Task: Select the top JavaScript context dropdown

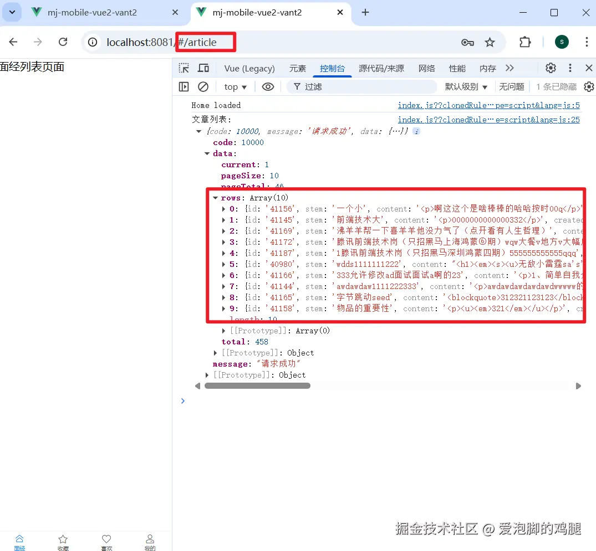Action: pos(235,87)
